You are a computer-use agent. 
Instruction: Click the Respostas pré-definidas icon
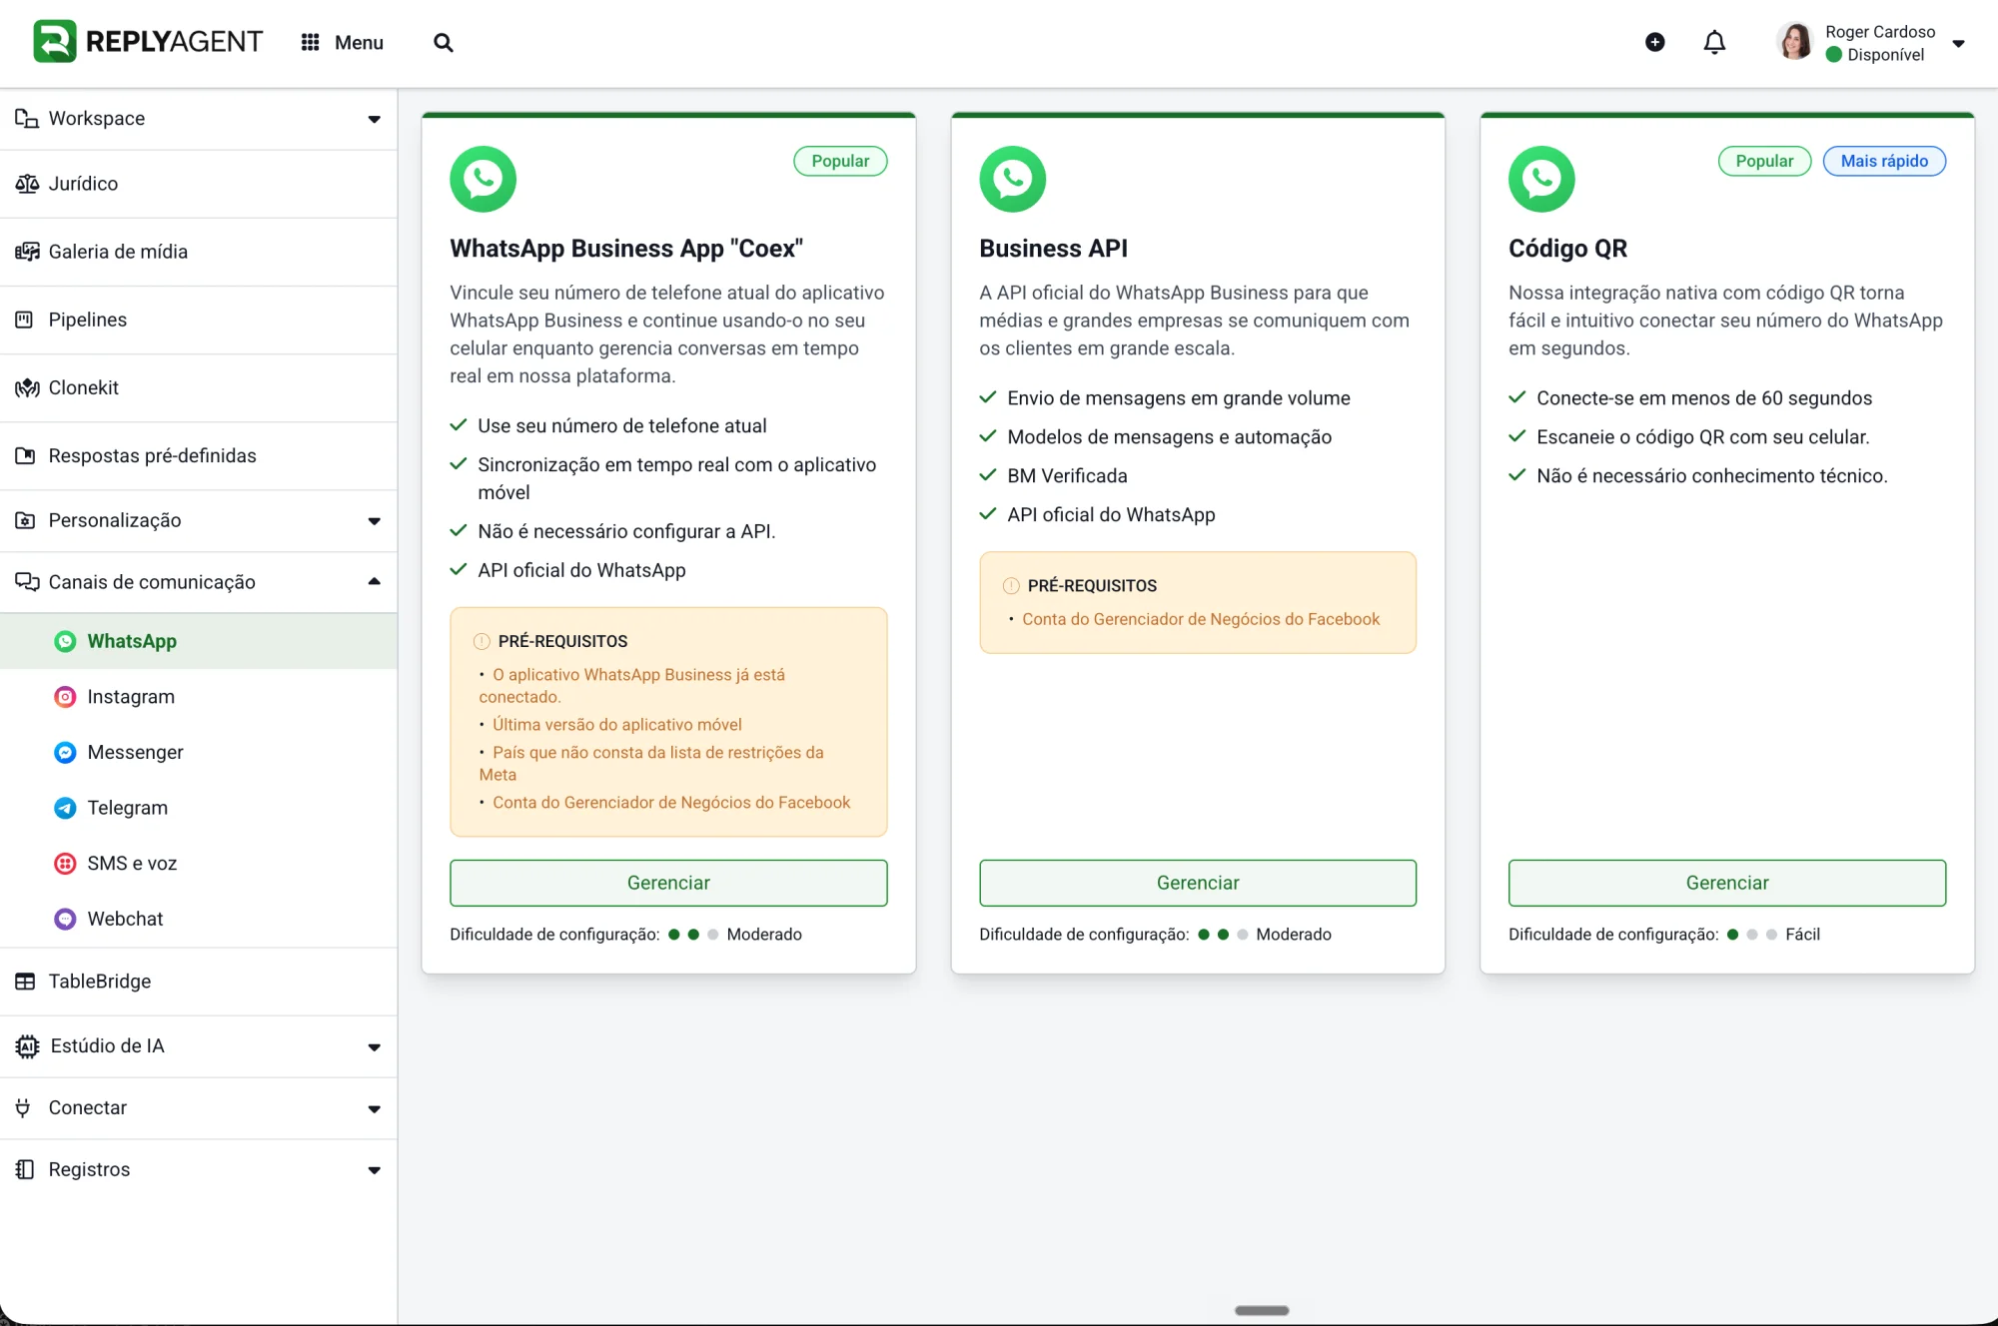click(x=25, y=455)
